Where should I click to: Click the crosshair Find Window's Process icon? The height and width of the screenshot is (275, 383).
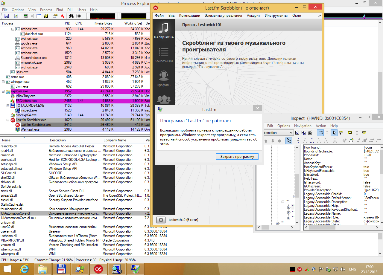78,16
